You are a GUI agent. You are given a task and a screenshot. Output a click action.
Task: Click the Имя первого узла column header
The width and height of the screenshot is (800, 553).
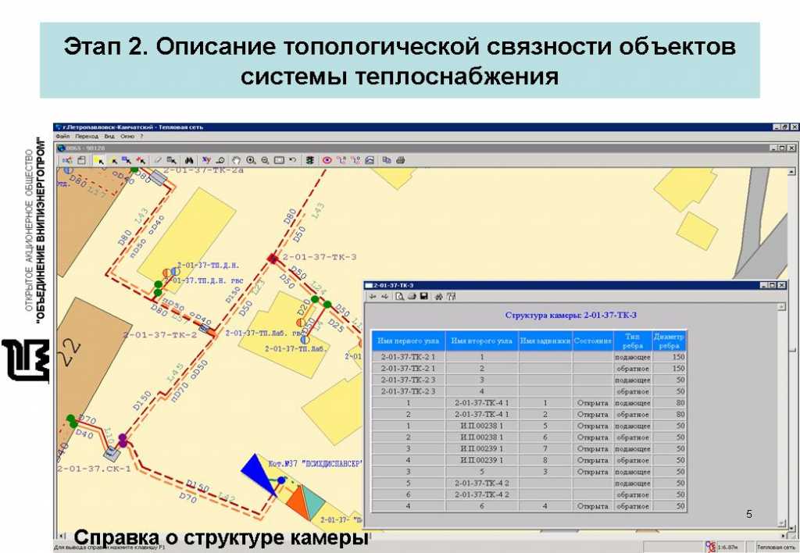(409, 341)
